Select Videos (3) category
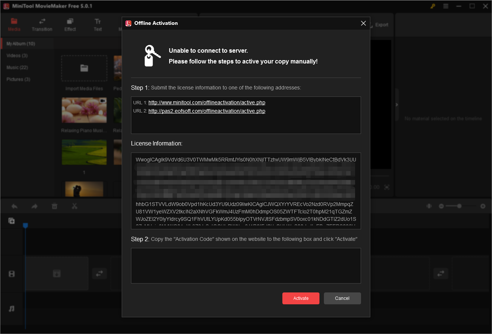The height and width of the screenshot is (334, 492). pyautogui.click(x=17, y=56)
